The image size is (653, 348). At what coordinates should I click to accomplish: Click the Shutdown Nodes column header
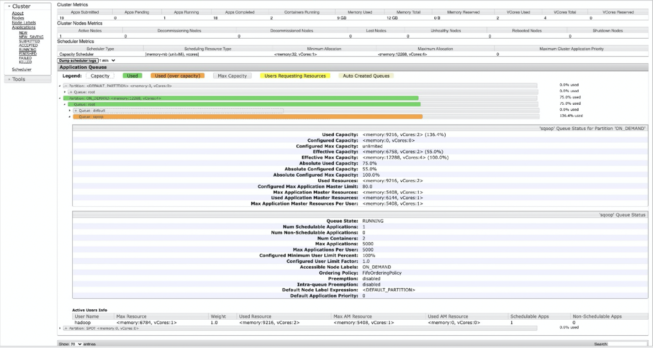coord(608,31)
